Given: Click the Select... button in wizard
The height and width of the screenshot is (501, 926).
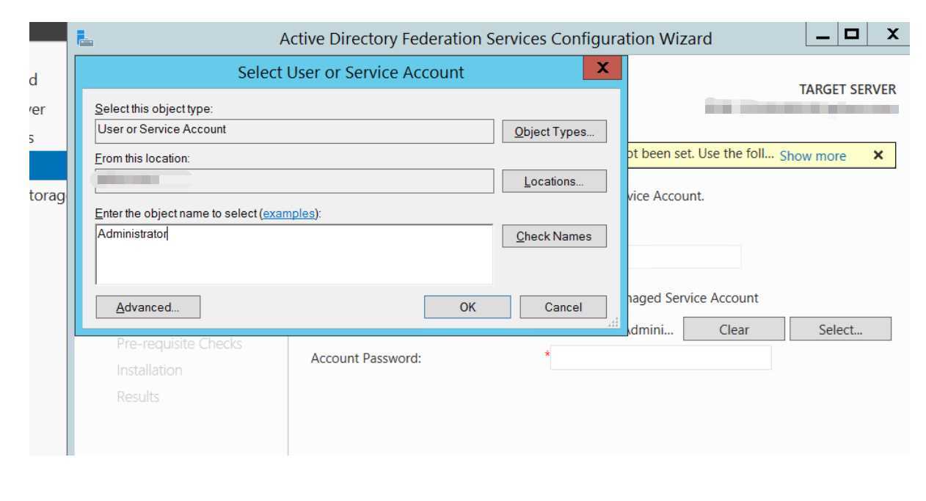Looking at the screenshot, I should [x=840, y=329].
